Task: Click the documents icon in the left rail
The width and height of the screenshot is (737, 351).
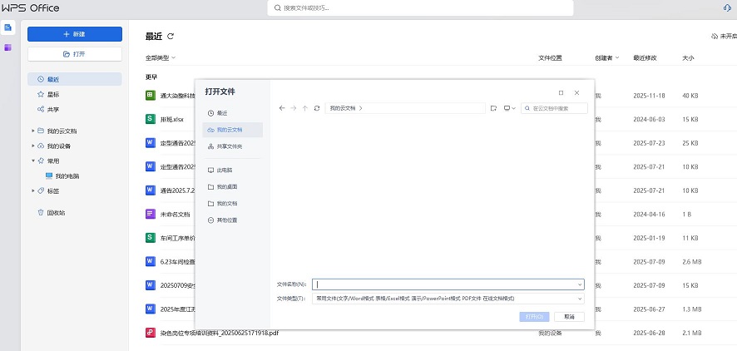Action: (8, 27)
